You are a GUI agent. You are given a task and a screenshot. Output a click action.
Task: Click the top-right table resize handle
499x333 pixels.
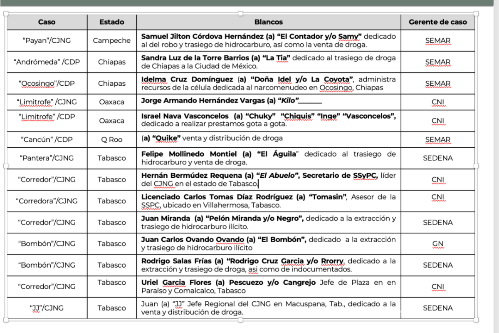(x=477, y=13)
